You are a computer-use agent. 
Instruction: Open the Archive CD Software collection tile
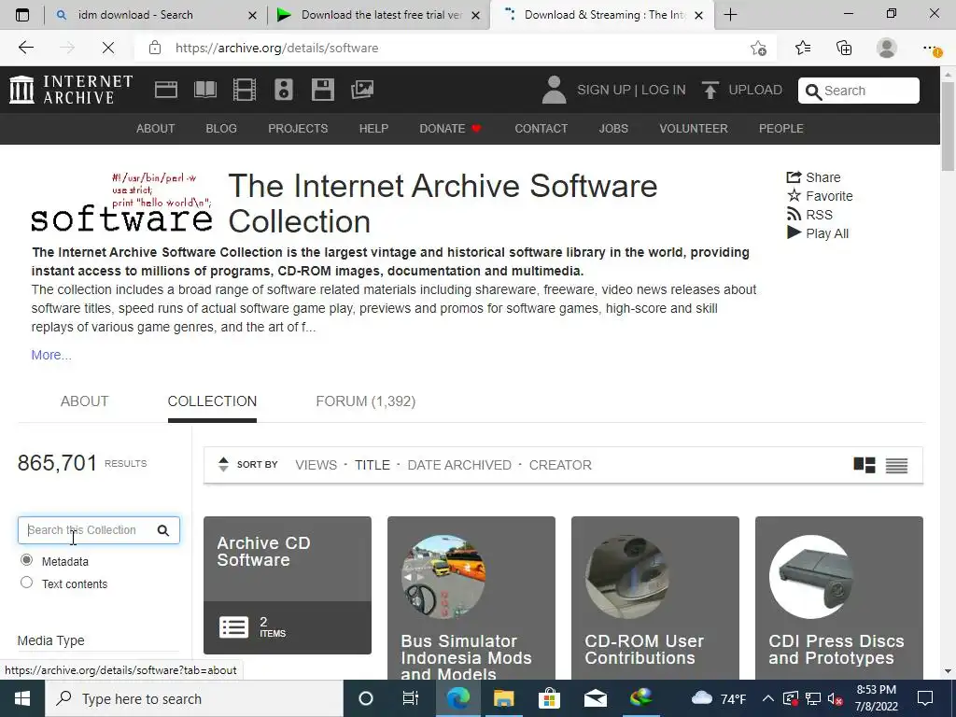(x=288, y=585)
